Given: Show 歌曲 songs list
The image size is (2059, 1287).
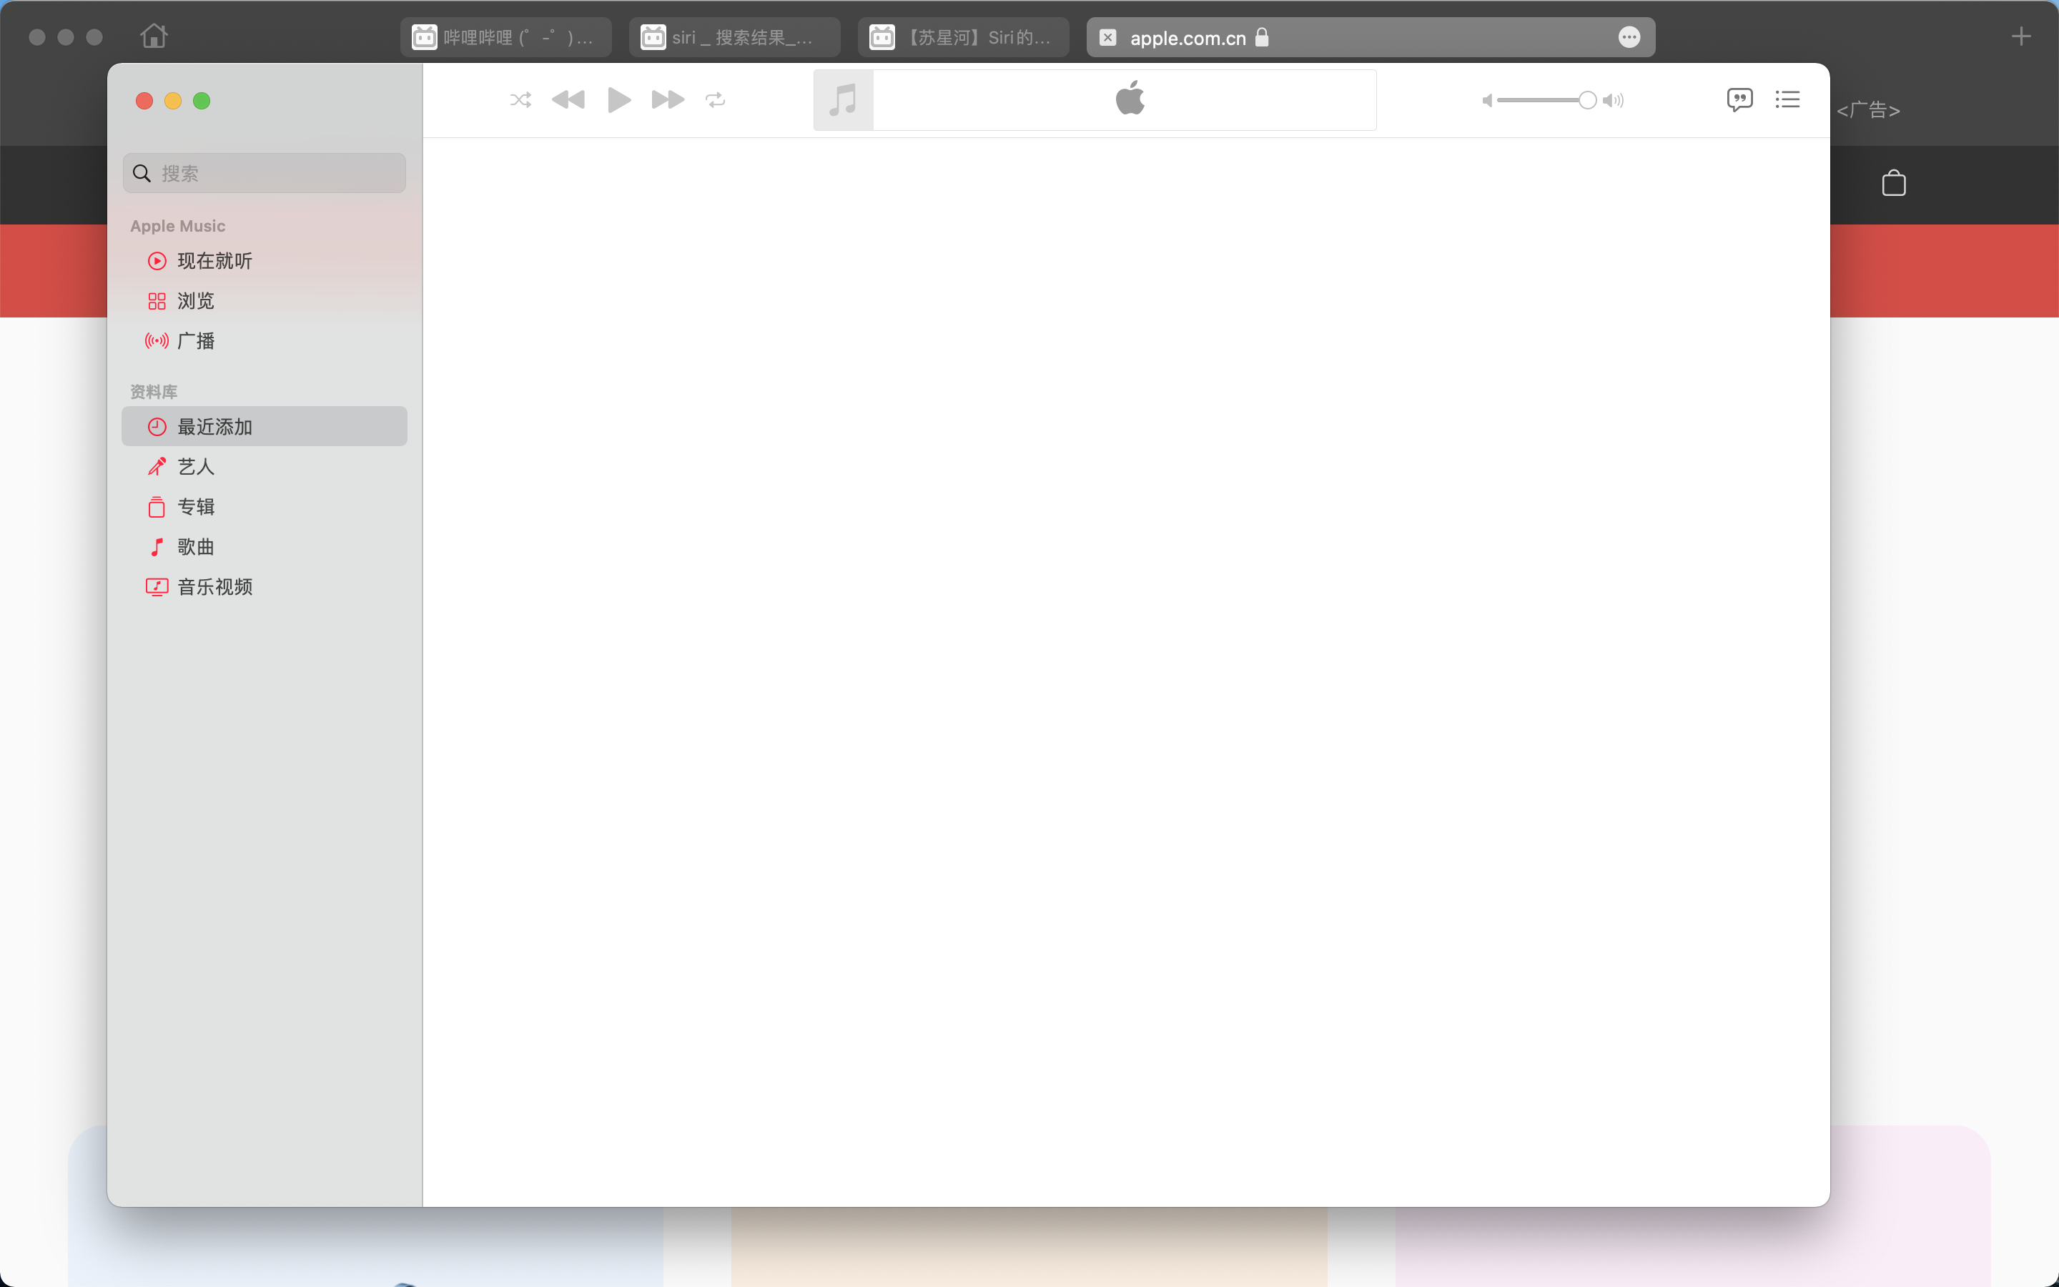Looking at the screenshot, I should (x=195, y=546).
